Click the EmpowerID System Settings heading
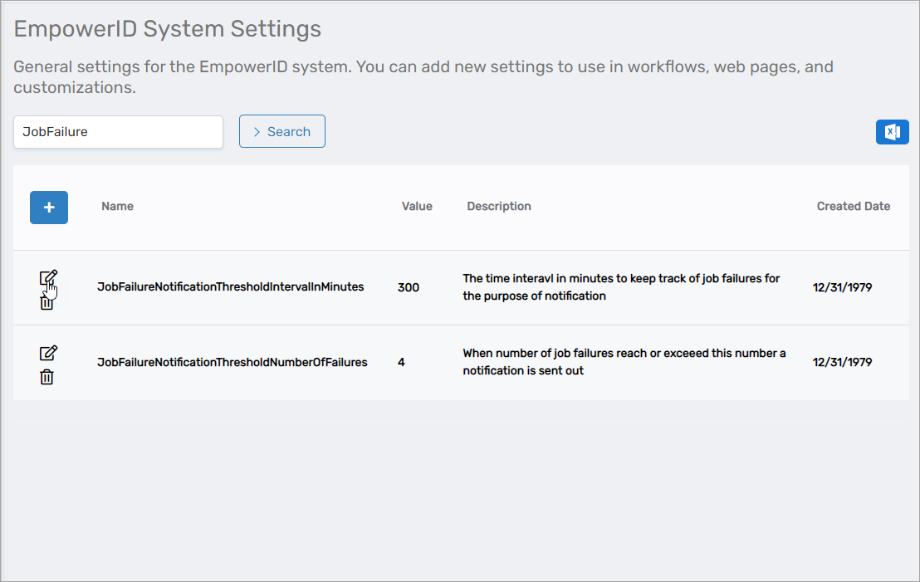The width and height of the screenshot is (920, 582). tap(166, 28)
